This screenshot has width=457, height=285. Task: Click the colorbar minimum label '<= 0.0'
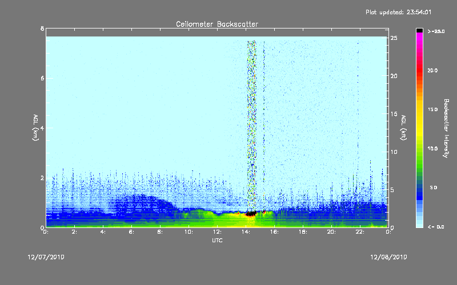[x=436, y=227]
